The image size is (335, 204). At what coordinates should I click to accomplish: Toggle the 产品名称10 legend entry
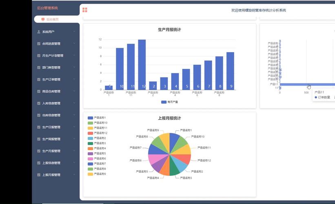[98, 123]
